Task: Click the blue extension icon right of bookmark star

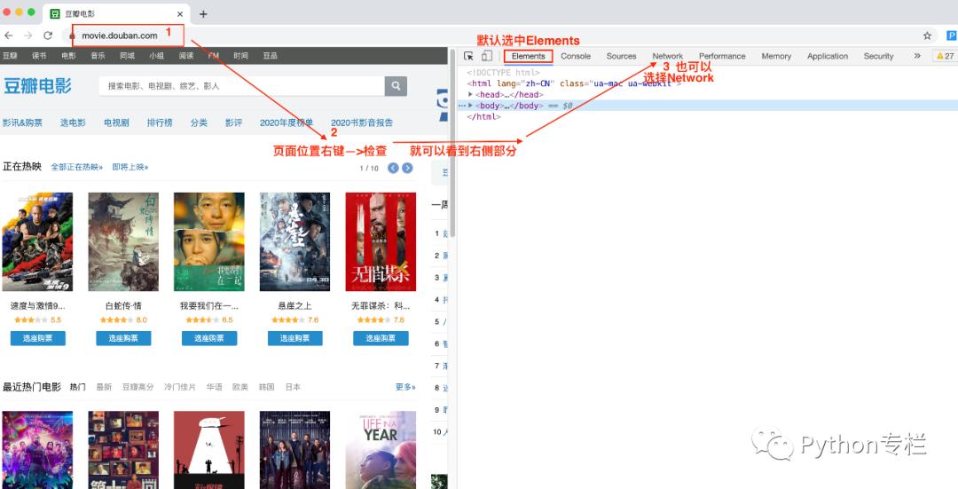Action: coord(951,35)
